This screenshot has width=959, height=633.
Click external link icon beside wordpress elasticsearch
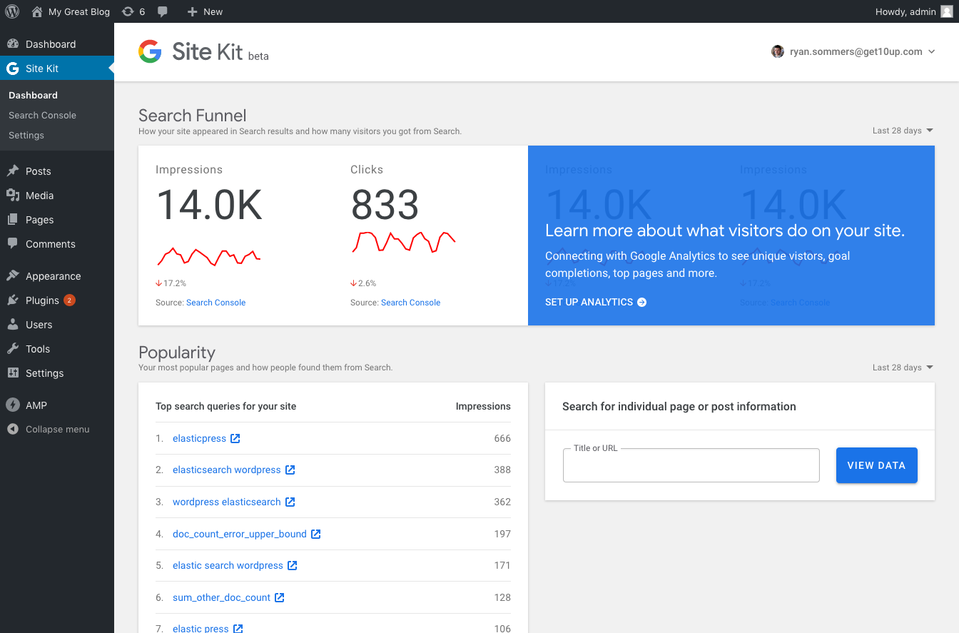[290, 502]
